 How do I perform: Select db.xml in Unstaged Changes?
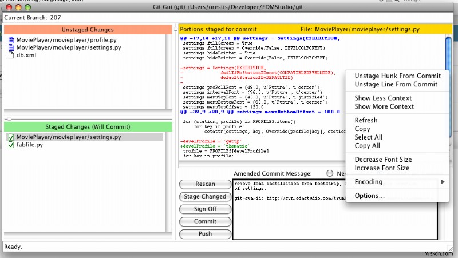tap(26, 55)
